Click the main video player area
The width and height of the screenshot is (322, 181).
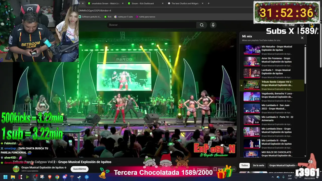tap(125, 94)
